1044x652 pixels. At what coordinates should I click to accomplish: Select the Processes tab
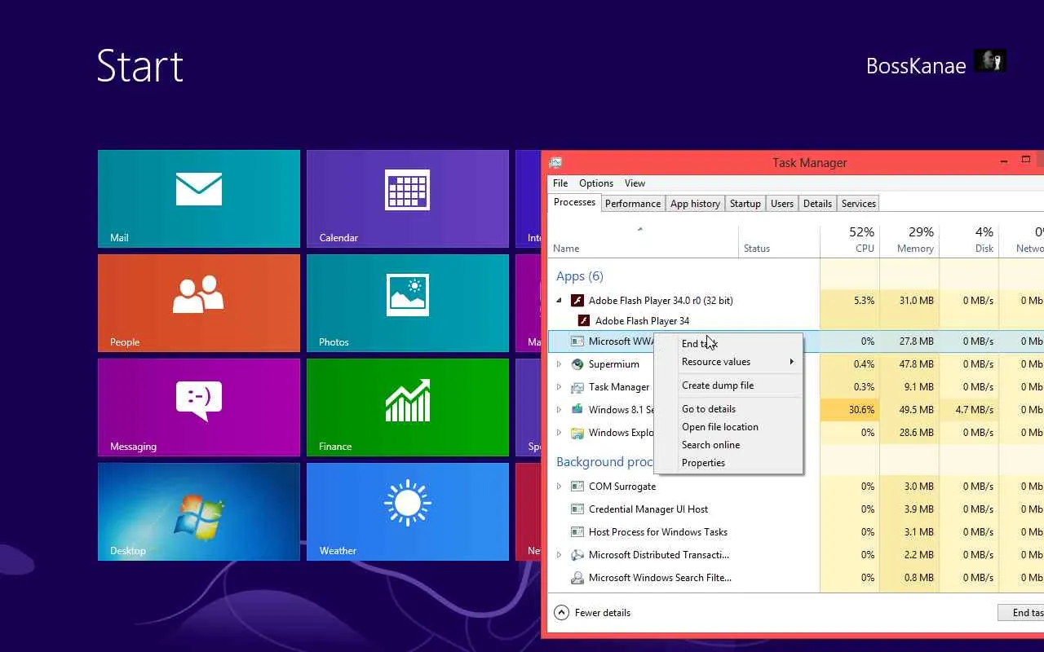point(574,202)
